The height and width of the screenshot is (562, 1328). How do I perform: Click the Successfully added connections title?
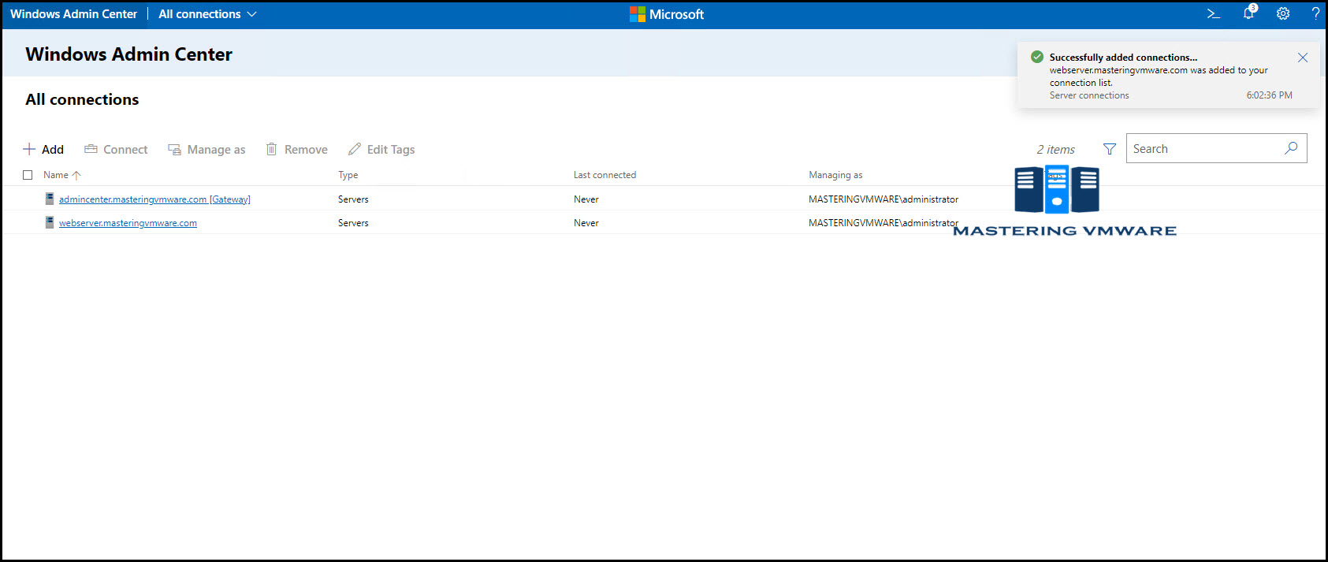pos(1123,58)
